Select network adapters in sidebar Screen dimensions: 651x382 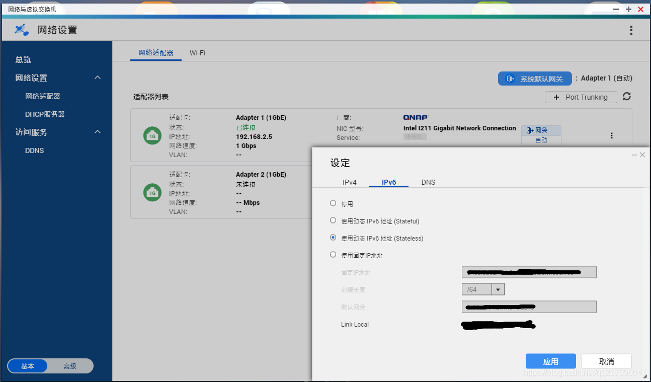tap(43, 96)
